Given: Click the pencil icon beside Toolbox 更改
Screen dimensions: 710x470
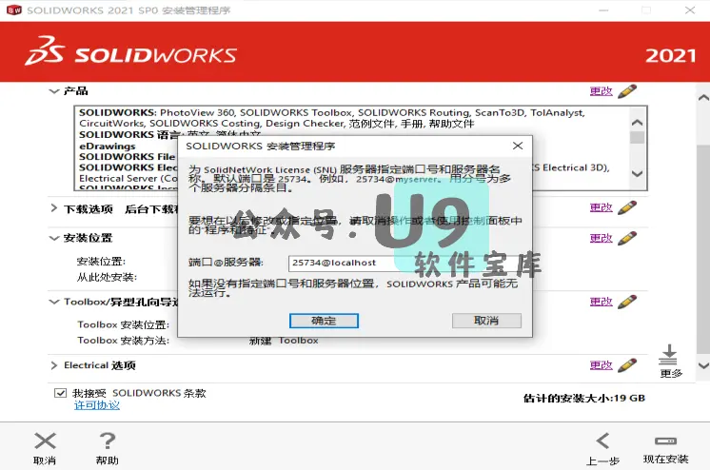Looking at the screenshot, I should click(x=627, y=302).
